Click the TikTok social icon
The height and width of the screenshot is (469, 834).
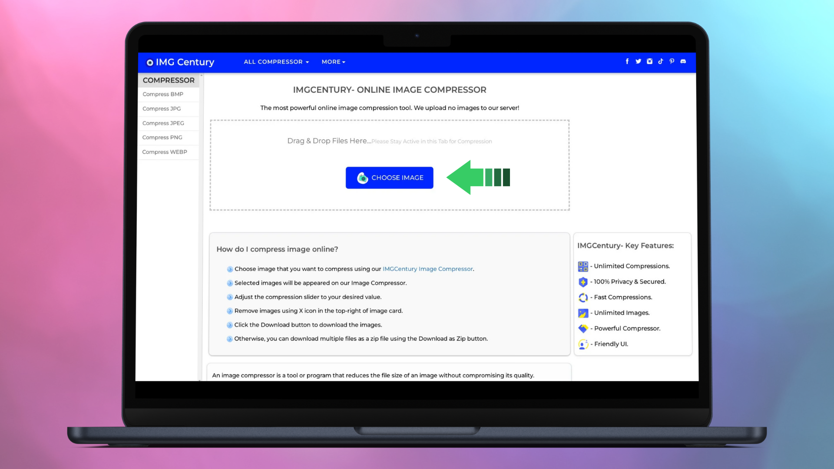point(660,61)
